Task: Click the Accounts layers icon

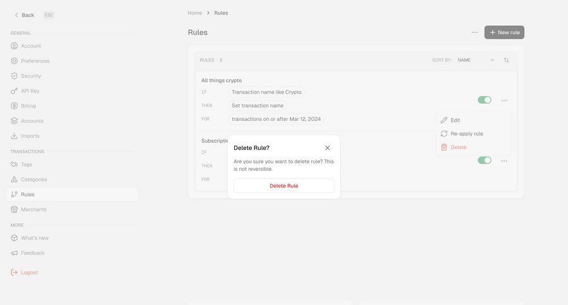Action: [x=14, y=121]
